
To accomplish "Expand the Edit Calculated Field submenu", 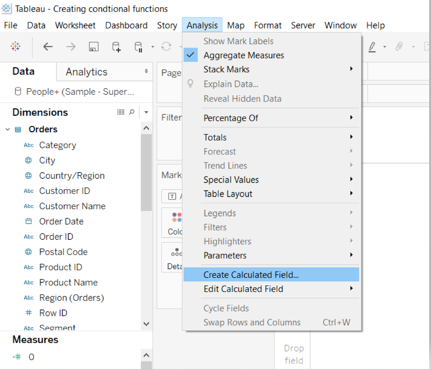I will (272, 289).
